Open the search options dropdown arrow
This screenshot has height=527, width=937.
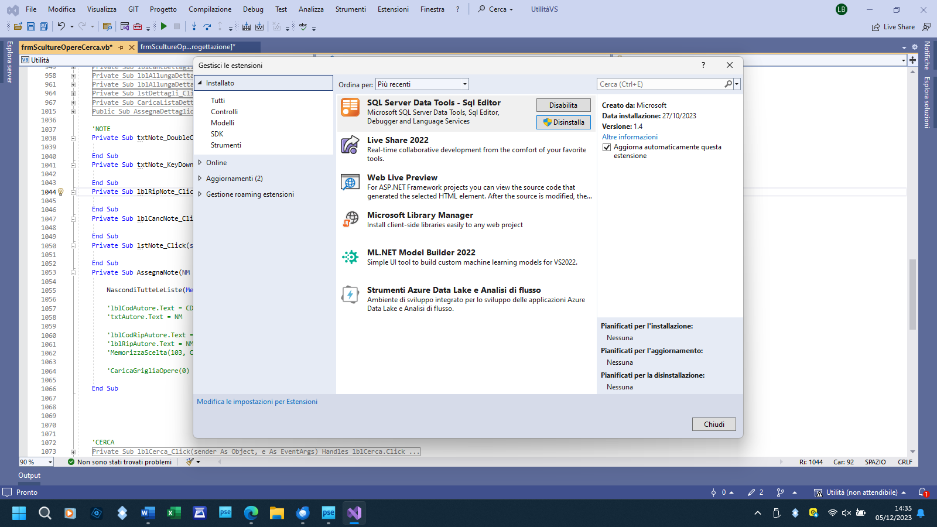click(737, 84)
